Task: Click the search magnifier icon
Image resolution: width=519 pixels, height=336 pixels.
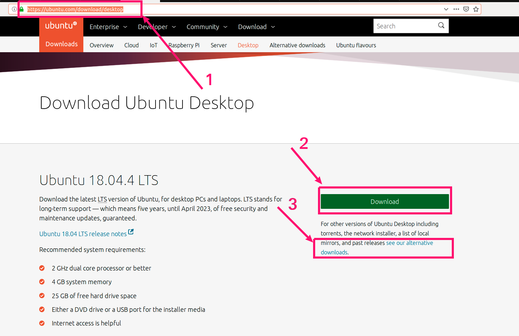Action: 441,26
